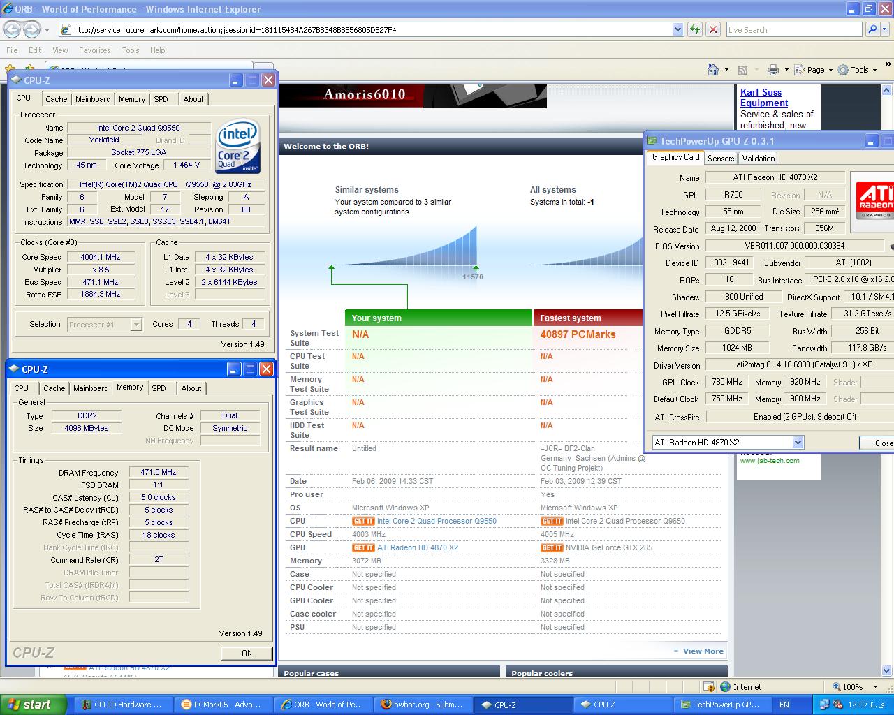Click the Refresh page icon

(694, 29)
